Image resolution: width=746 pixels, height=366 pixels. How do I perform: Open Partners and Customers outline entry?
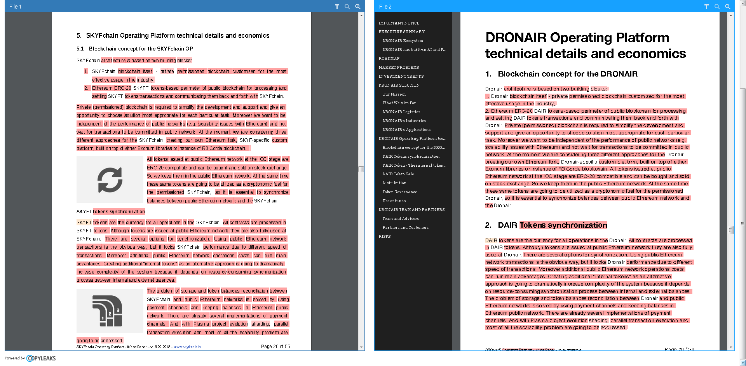[406, 228]
